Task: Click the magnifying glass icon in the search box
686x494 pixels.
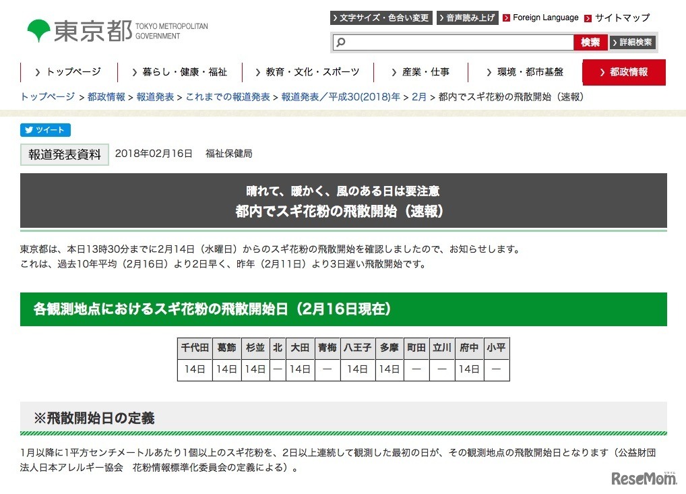Action: pos(341,42)
